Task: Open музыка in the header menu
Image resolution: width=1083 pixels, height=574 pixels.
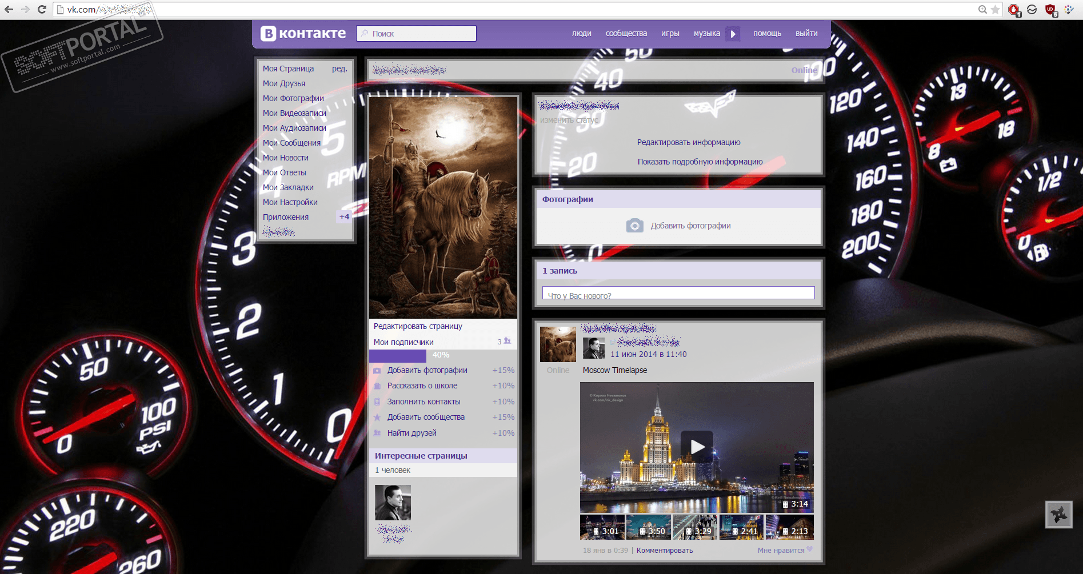Action: pos(707,34)
